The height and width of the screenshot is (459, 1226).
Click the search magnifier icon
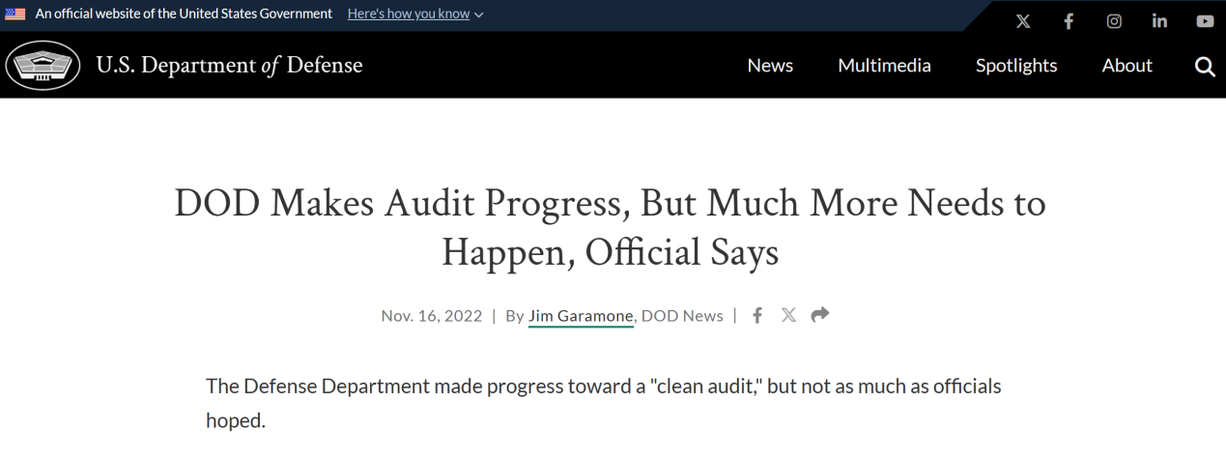[1204, 66]
